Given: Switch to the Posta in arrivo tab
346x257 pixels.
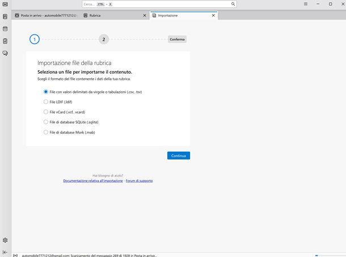Looking at the screenshot, I should click(46, 15).
